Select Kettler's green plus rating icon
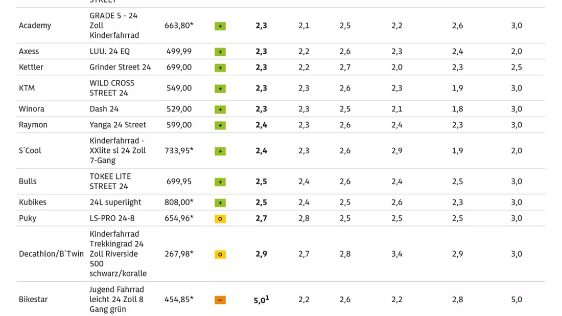Screen dimensions: 562x316 point(220,67)
